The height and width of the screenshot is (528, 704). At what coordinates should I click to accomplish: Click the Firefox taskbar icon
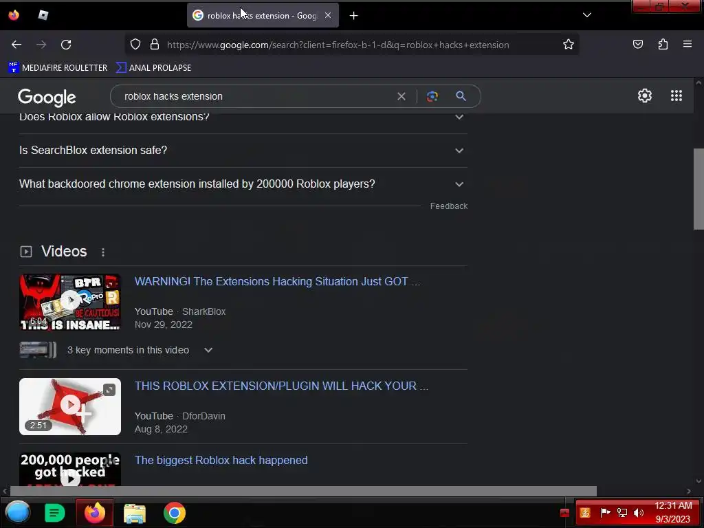pos(95,513)
